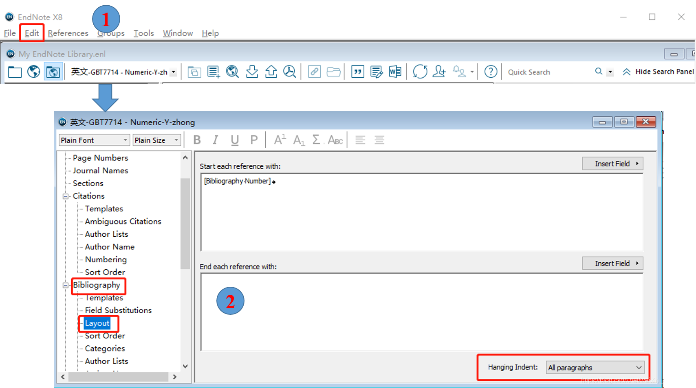696x388 pixels.
Task: Select Sections in style tree
Action: click(x=88, y=183)
